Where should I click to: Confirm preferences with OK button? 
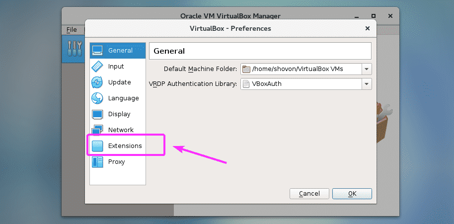(352, 193)
